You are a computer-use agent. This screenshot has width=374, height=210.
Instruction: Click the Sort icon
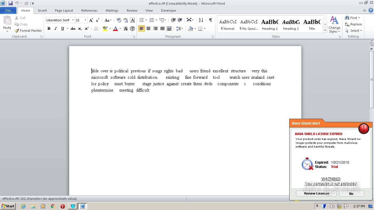(201, 20)
